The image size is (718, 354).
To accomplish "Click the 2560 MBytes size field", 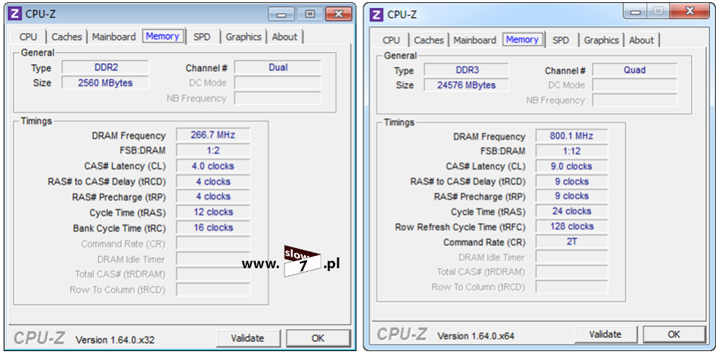I will [105, 83].
